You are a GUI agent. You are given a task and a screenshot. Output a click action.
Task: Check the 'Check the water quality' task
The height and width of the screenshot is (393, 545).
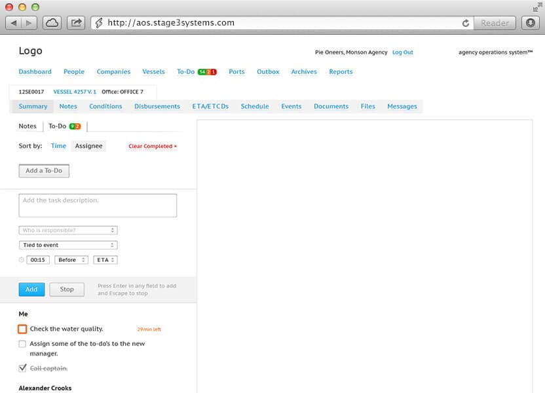(22, 328)
